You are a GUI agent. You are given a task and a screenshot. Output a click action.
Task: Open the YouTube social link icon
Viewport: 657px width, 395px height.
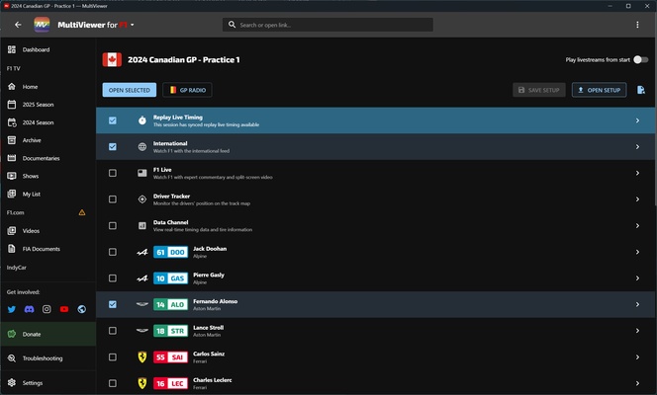click(x=64, y=309)
